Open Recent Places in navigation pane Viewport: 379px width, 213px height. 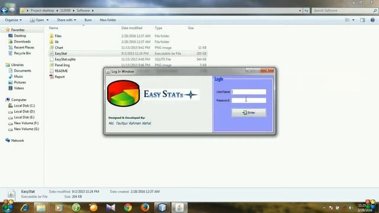(24, 47)
